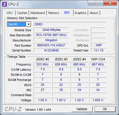Click the 9.0 CAS# Latency cell
This screenshot has width=119, height=115.
tap(79, 69)
